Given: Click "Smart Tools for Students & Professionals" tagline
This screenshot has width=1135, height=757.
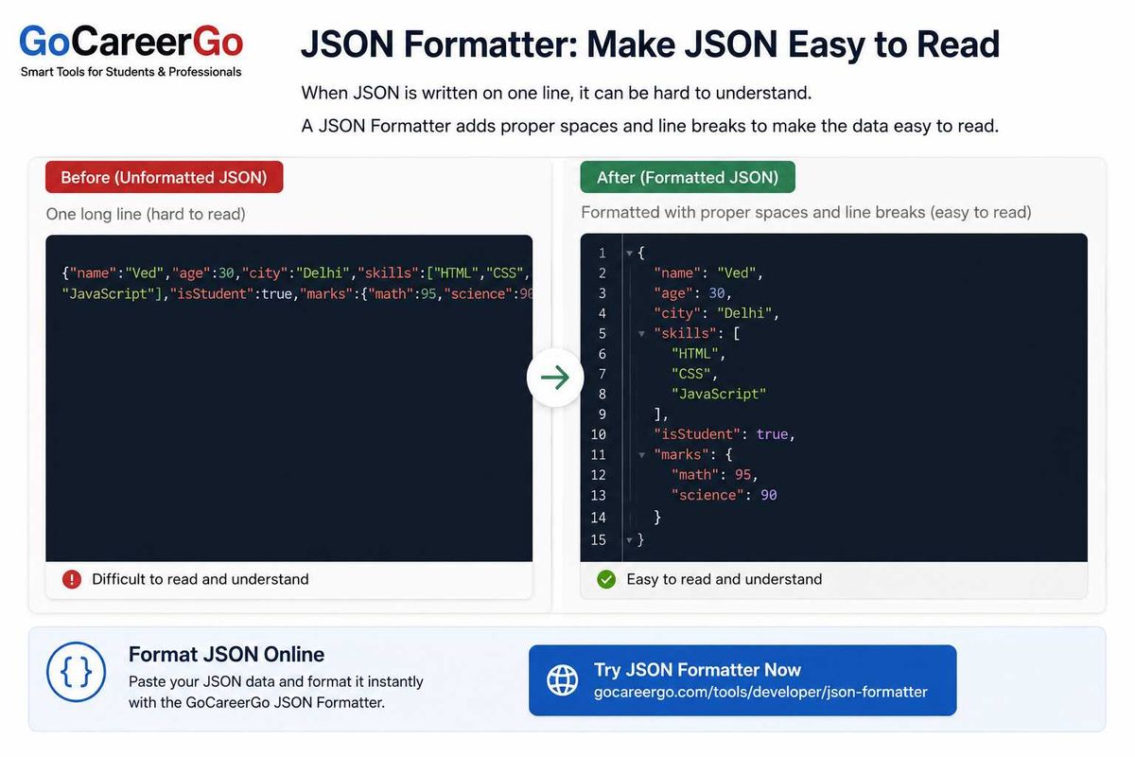Looking at the screenshot, I should click(x=131, y=72).
